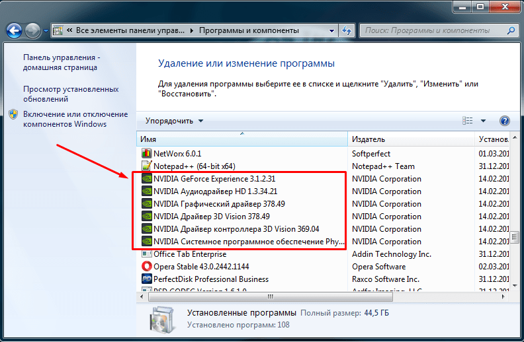Click the horizontal scrollbar right arrow
The image size is (524, 342).
[x=503, y=296]
